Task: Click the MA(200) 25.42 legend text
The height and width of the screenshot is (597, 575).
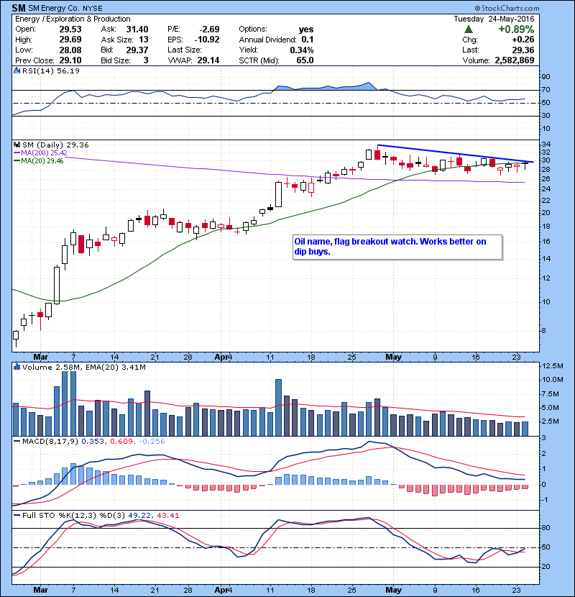Action: tap(44, 152)
